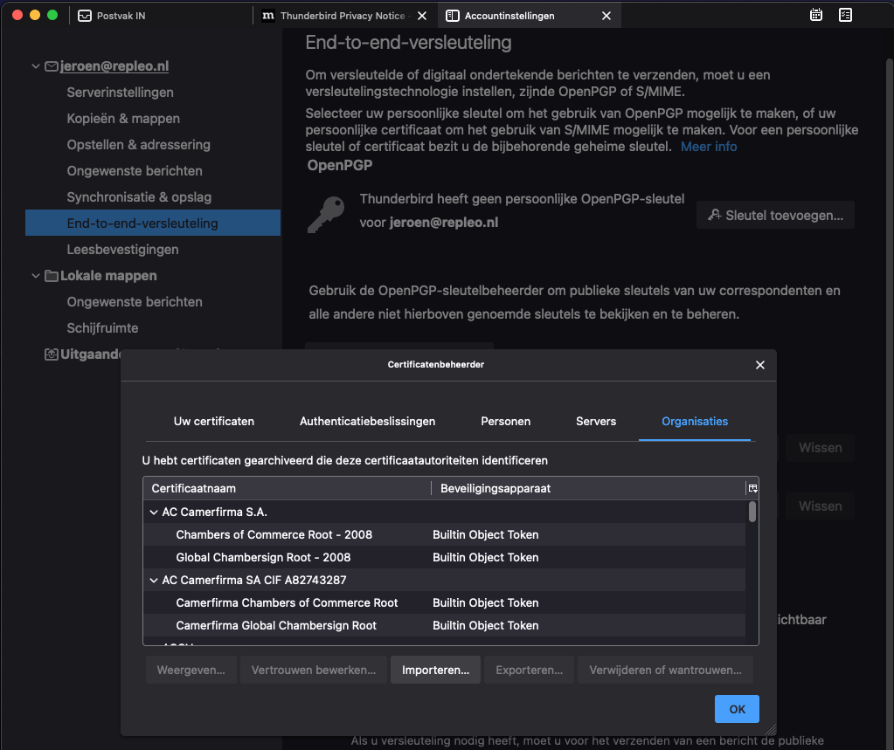Collapse the AC Camerfirma SA CIF A82743287 group
Screen dimensions: 894x750
(x=154, y=581)
